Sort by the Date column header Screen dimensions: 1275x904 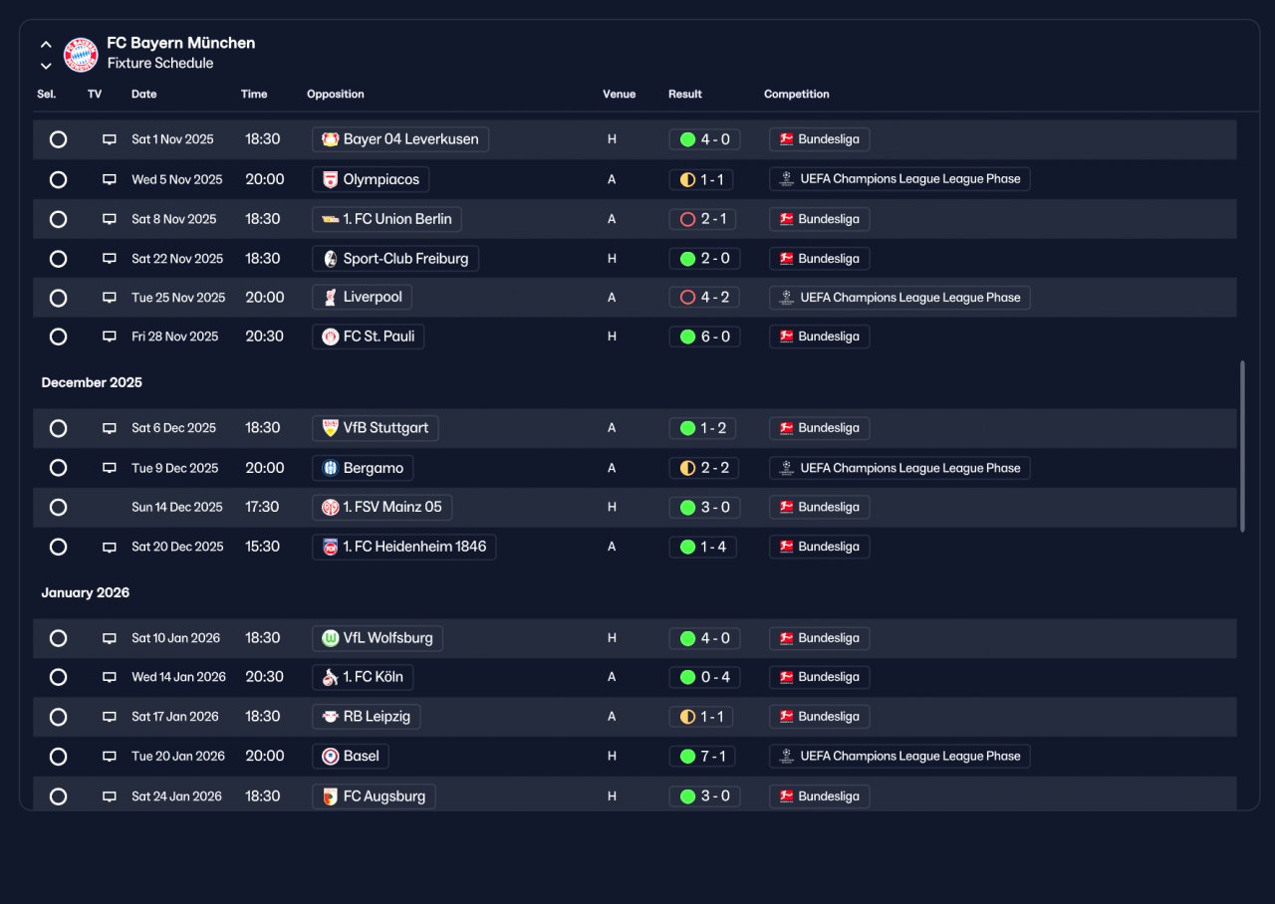point(144,95)
